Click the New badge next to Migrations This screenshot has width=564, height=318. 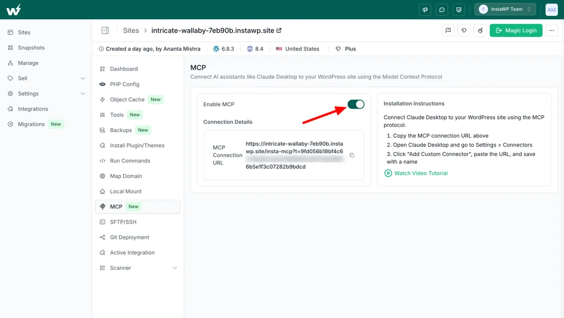[x=56, y=124]
